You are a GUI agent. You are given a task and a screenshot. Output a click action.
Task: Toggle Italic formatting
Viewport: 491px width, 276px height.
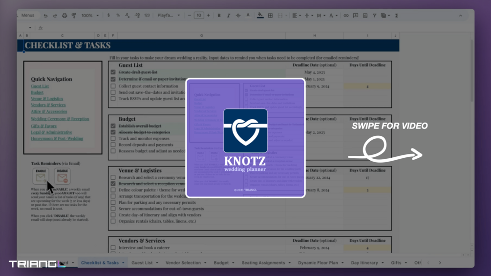point(229,15)
